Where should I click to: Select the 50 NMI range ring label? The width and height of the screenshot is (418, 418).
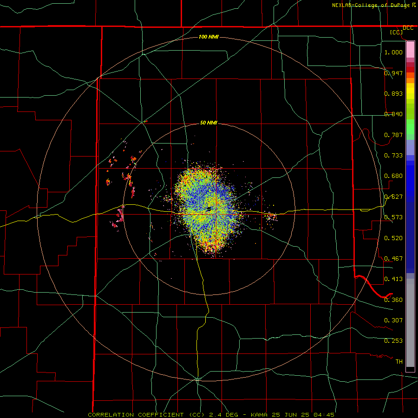point(209,123)
